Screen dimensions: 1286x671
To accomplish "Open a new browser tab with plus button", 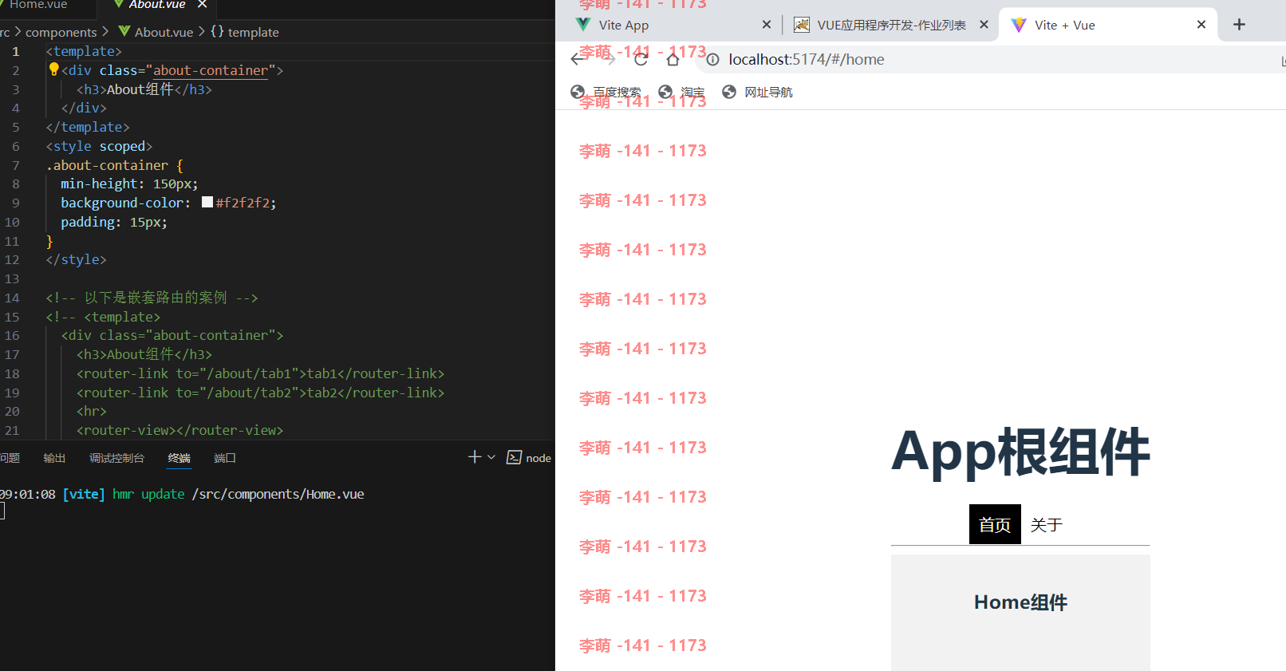I will 1239,25.
